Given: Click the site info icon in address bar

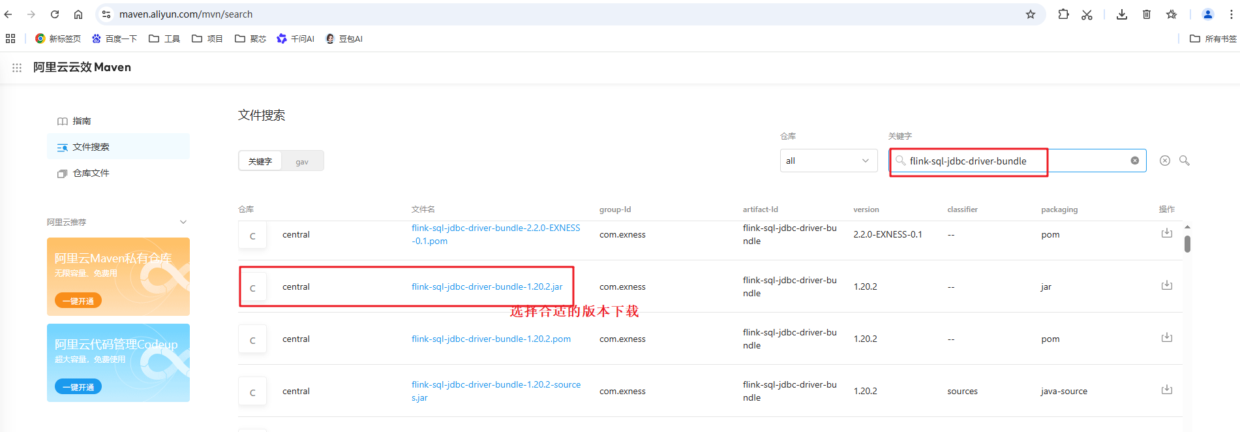Looking at the screenshot, I should click(x=106, y=14).
